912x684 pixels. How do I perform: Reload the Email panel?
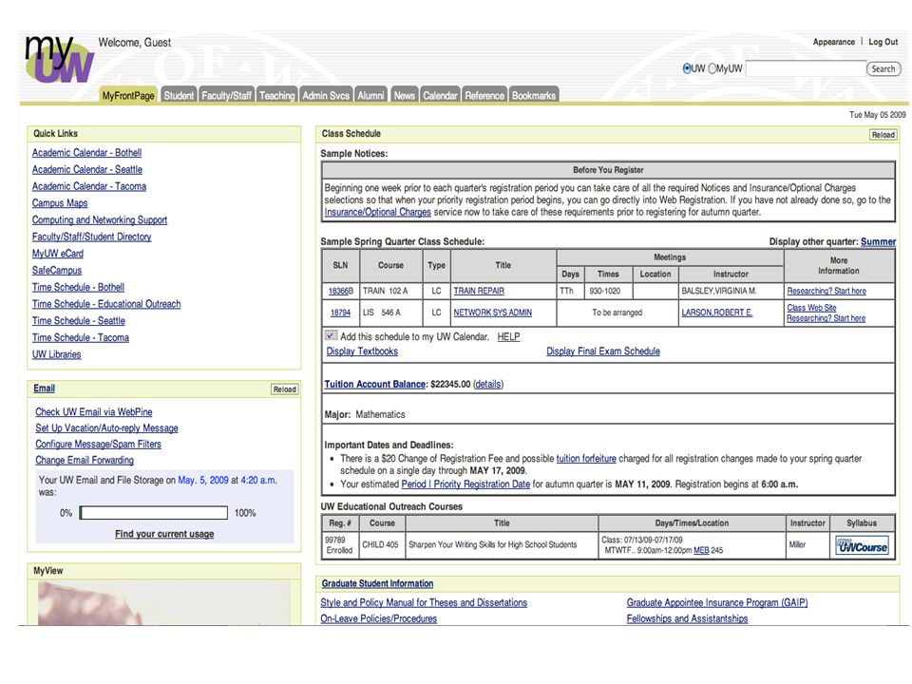tap(284, 389)
